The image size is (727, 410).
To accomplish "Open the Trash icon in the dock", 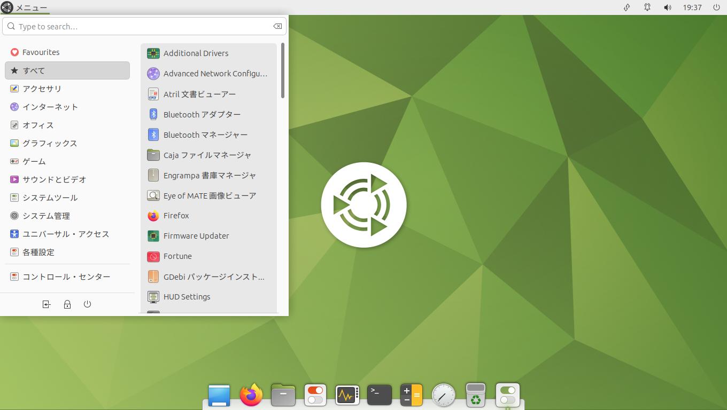I will click(x=475, y=395).
